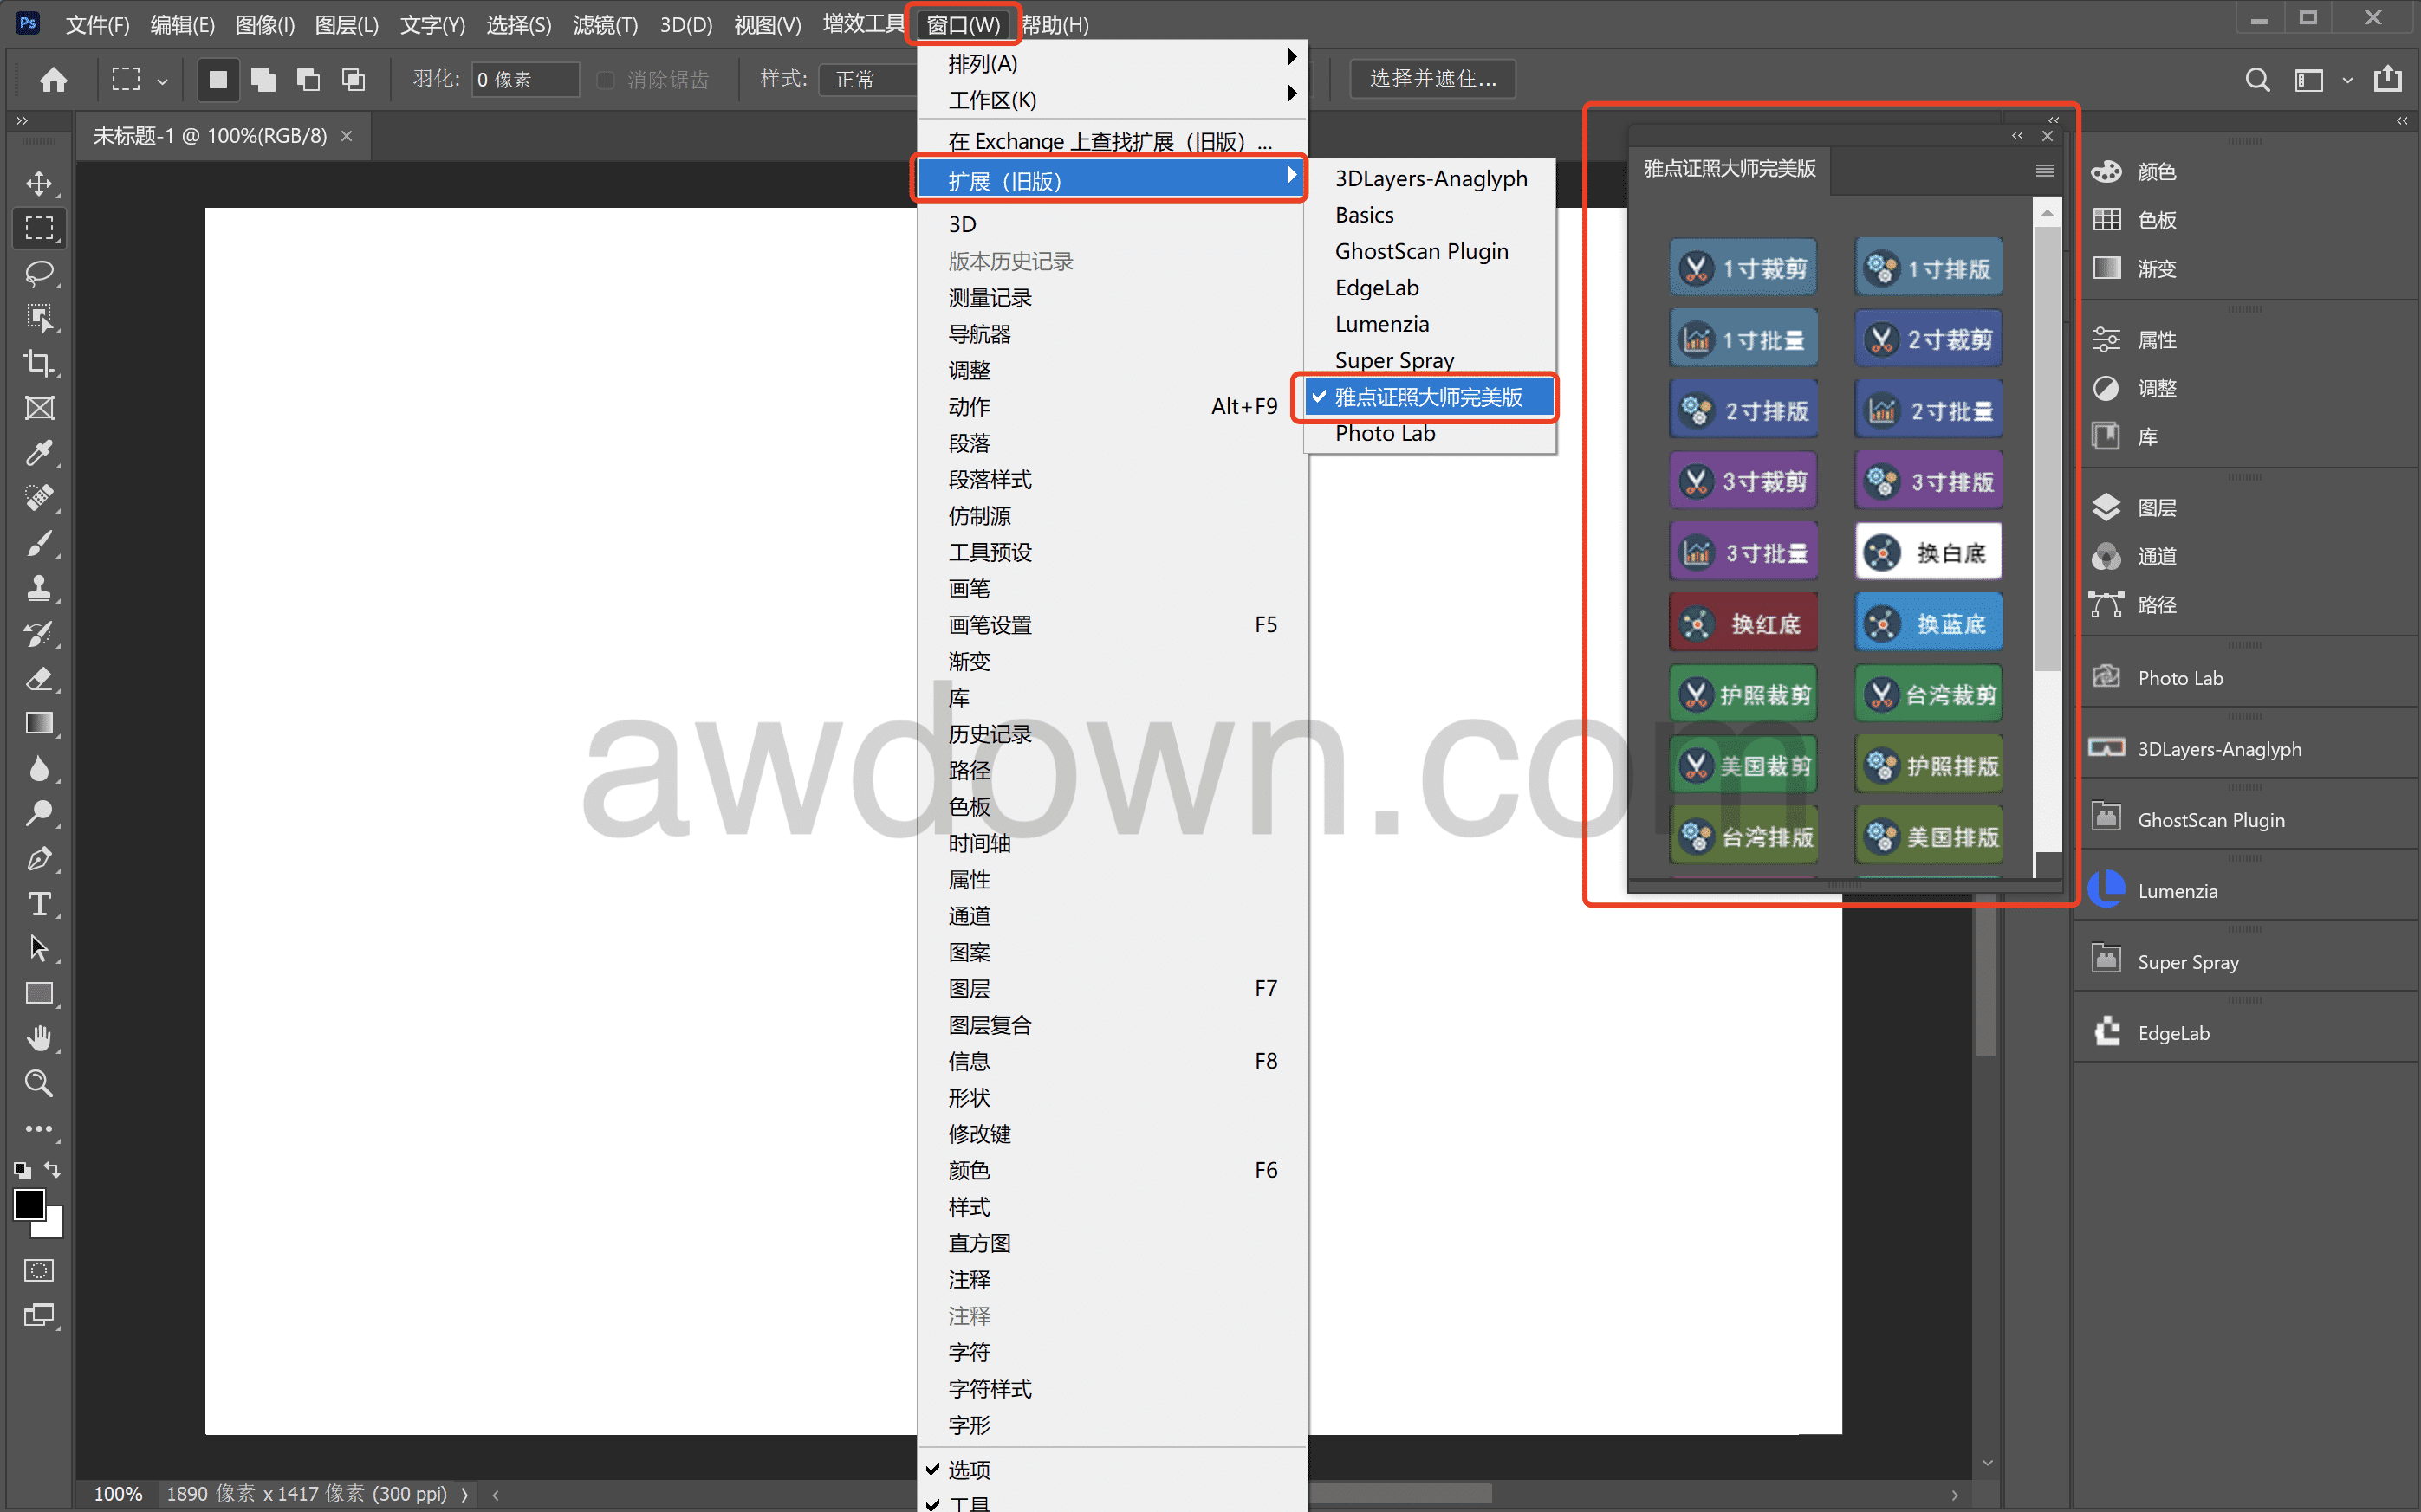Select the Lasso tool
2421x1512 pixels.
(x=39, y=273)
